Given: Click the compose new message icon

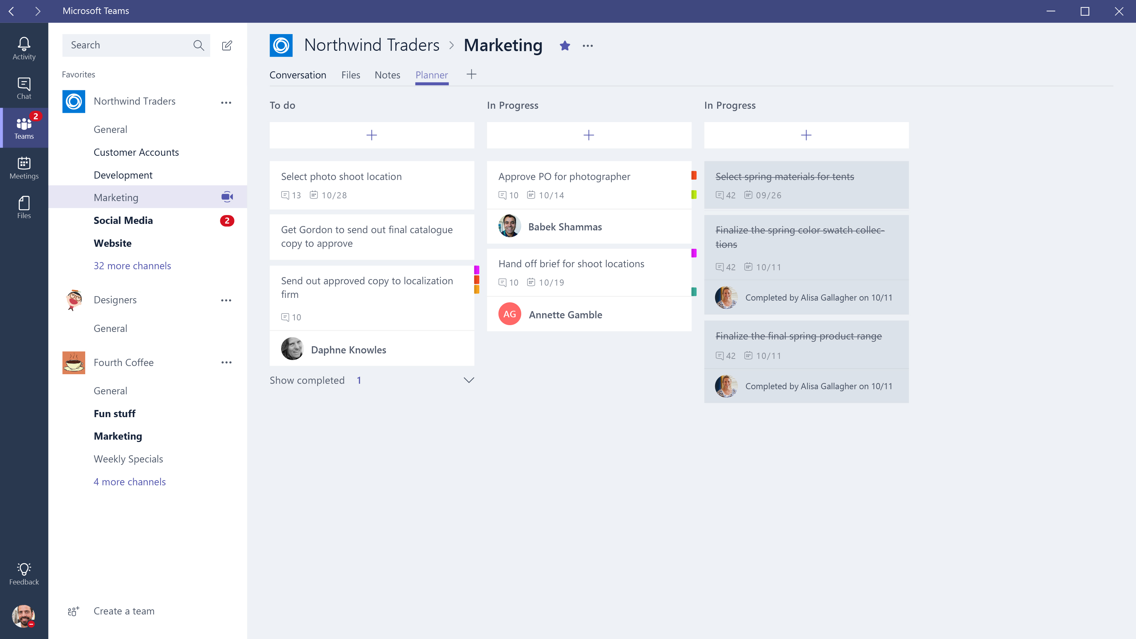Looking at the screenshot, I should coord(227,45).
